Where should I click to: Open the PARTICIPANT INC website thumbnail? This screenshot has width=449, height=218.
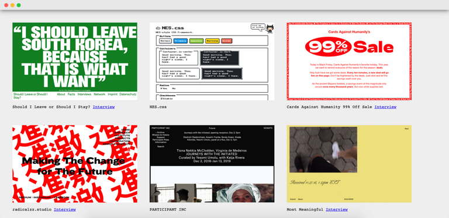[212, 164]
